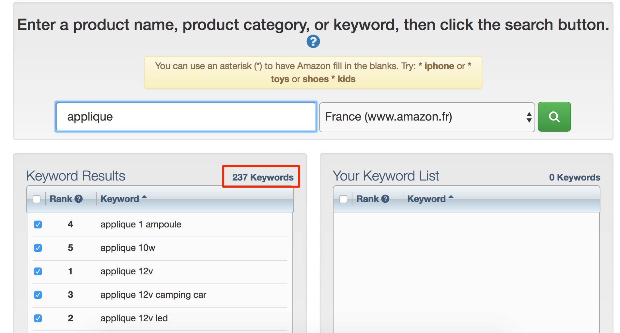Click the Keyword column header in Keyword Results

(120, 199)
